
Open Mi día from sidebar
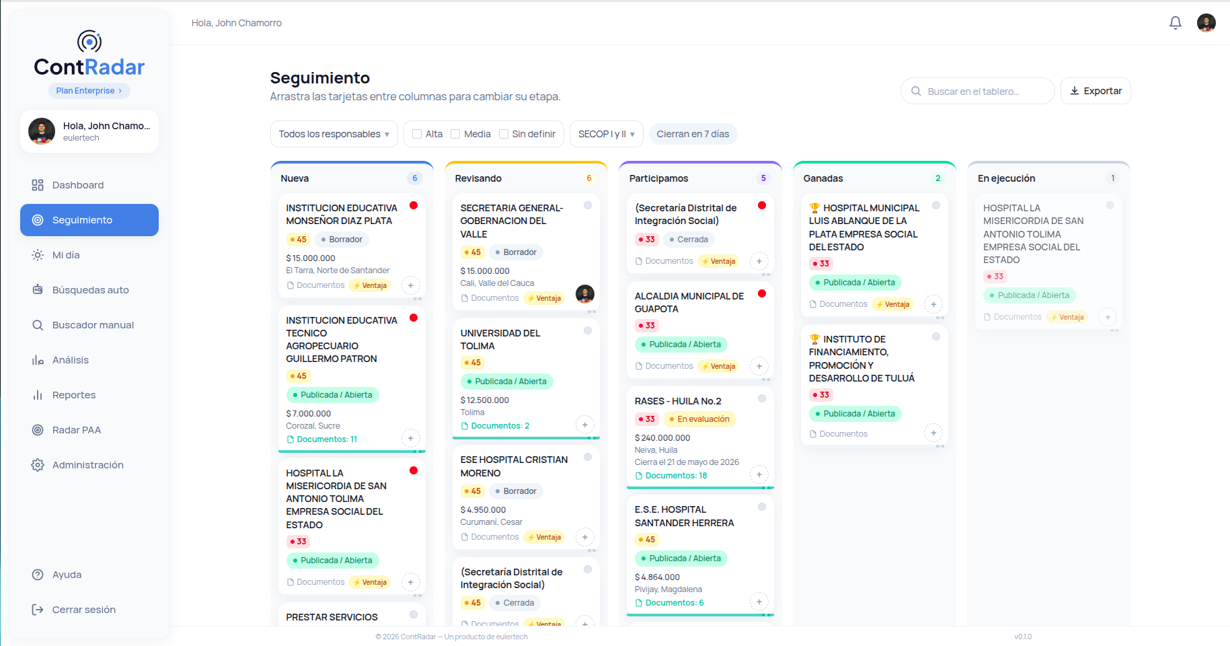[89, 255]
